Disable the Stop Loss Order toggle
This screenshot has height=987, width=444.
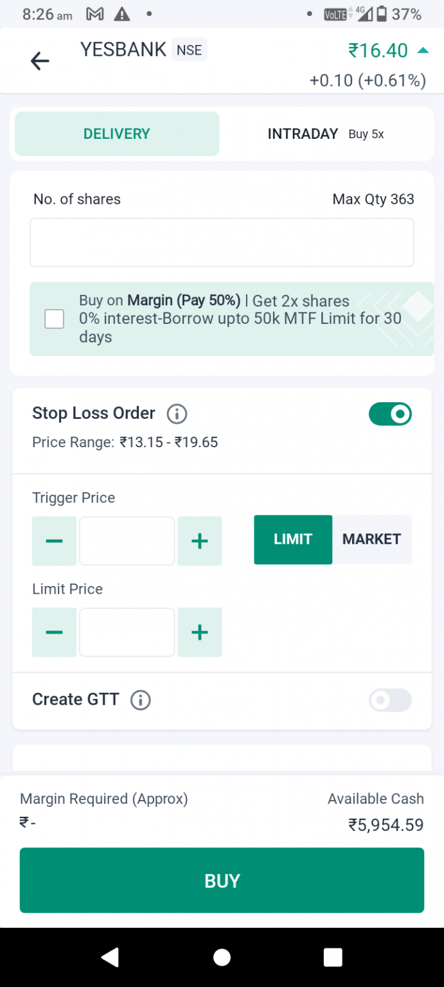pyautogui.click(x=390, y=414)
